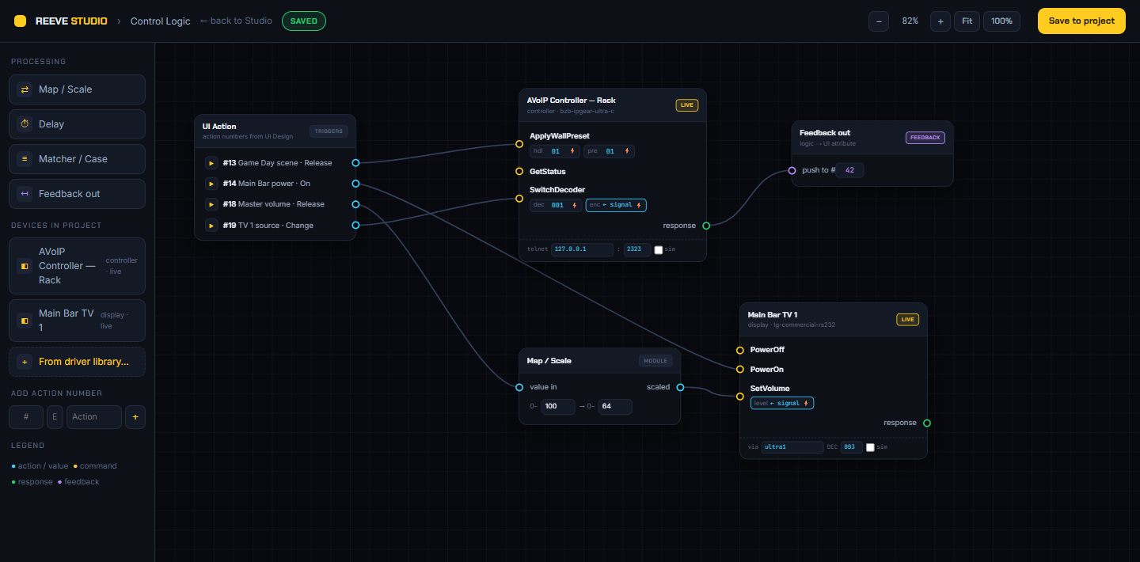Image resolution: width=1140 pixels, height=562 pixels.
Task: Click Map / Scale scaled output port
Action: click(680, 388)
